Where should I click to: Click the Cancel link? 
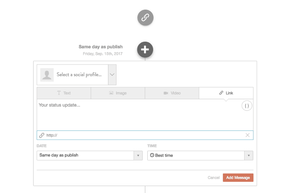[213, 178]
